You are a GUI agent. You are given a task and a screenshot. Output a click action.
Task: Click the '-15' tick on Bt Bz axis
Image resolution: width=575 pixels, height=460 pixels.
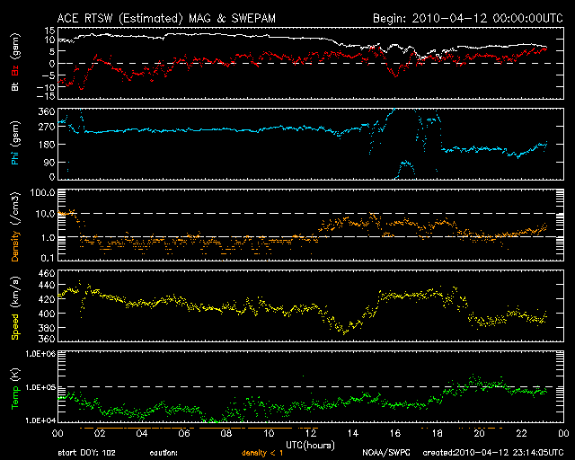(46, 96)
